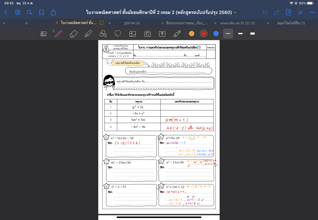Activate the Laser pointer tool
The width and height of the screenshot is (318, 220).
click(177, 34)
